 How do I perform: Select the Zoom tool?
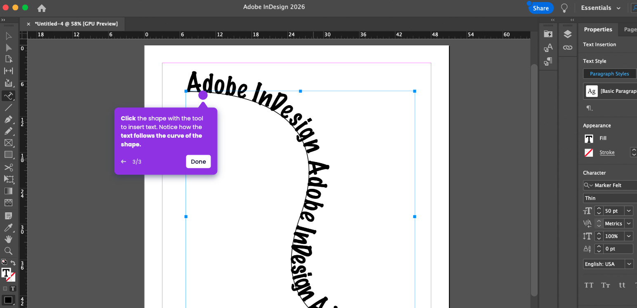click(8, 251)
